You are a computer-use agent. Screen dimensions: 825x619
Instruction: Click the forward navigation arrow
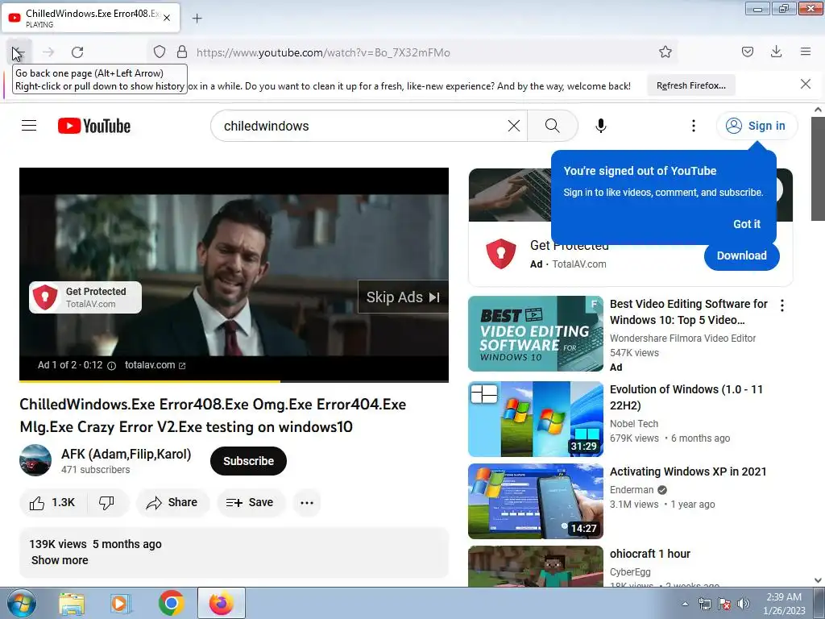click(48, 52)
